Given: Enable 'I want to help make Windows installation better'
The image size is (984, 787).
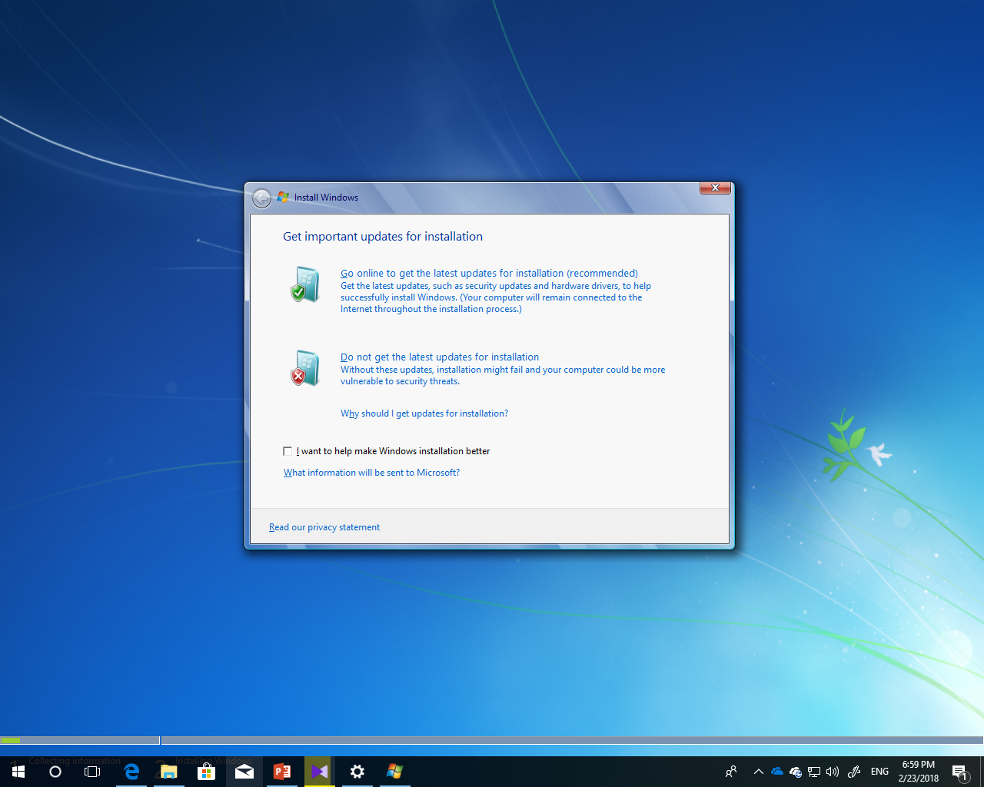Looking at the screenshot, I should (288, 451).
